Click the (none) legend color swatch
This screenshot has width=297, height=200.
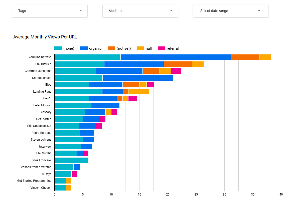point(58,48)
